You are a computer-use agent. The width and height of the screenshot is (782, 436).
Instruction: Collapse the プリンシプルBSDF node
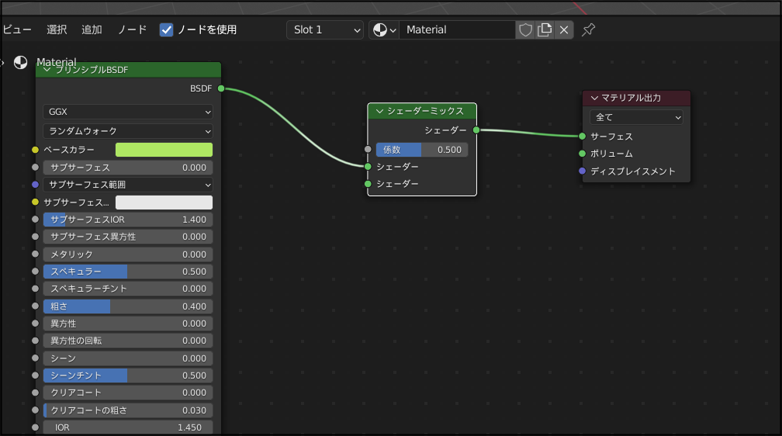(x=47, y=70)
